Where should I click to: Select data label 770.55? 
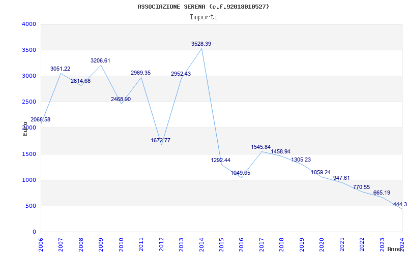pyautogui.click(x=362, y=187)
